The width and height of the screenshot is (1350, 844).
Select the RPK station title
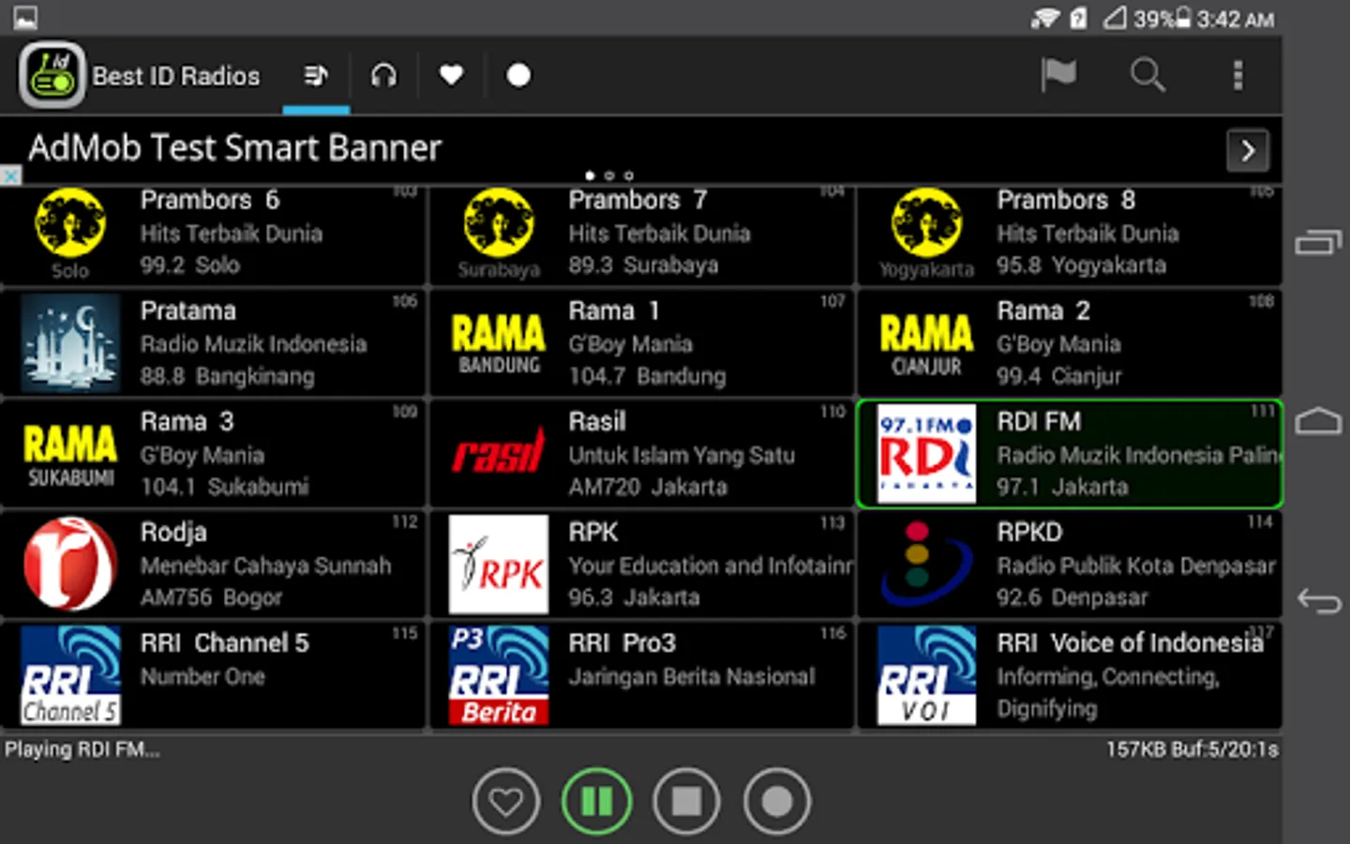(593, 532)
